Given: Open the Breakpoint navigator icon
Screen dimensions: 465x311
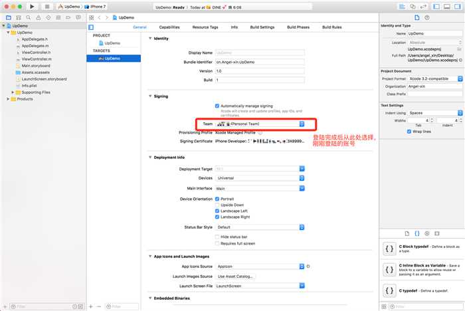Looking at the screenshot, I should point(68,18).
